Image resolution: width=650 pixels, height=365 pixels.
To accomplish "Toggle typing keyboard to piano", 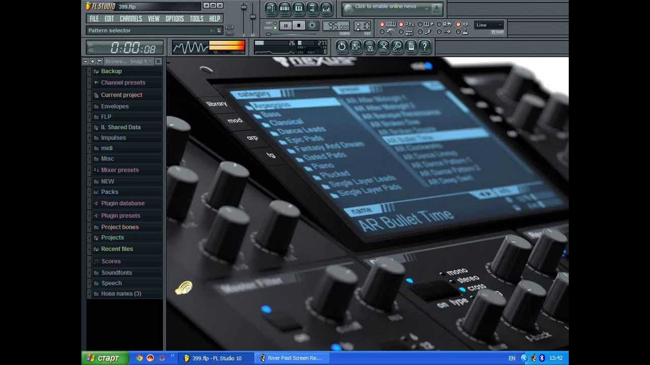I will click(x=382, y=24).
